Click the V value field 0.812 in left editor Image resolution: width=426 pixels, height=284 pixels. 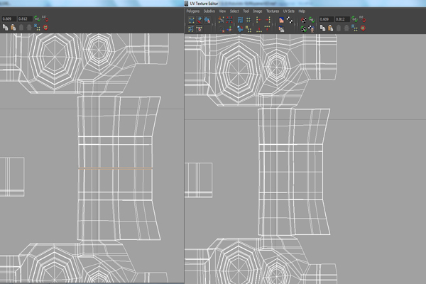click(x=25, y=18)
